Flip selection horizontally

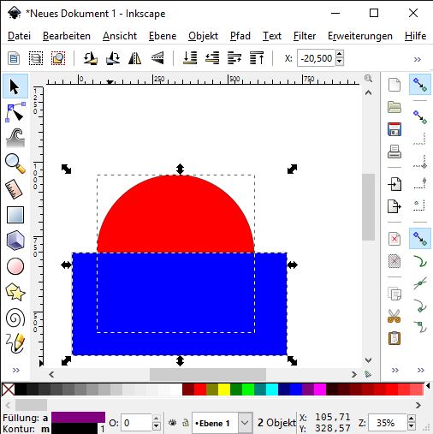tap(134, 58)
